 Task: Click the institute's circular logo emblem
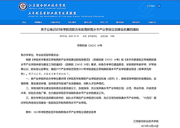(x=23, y=6)
